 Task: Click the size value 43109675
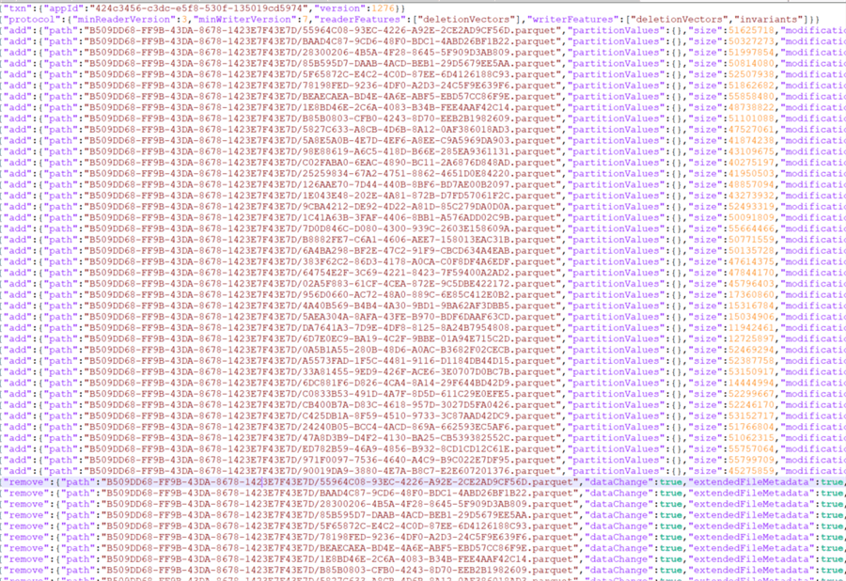[752, 151]
